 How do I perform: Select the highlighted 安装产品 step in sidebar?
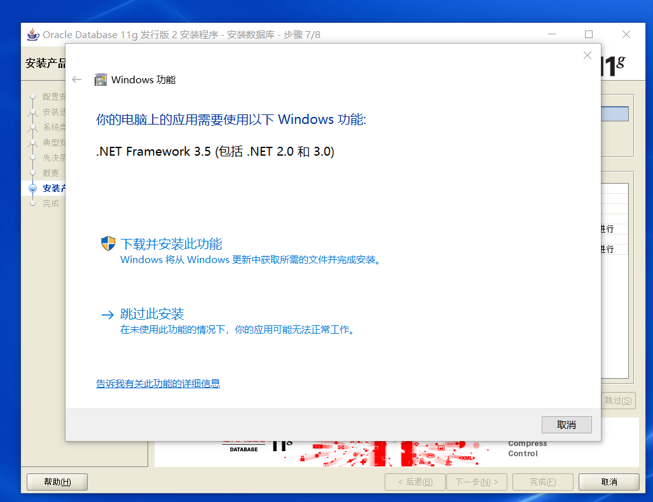(x=54, y=188)
